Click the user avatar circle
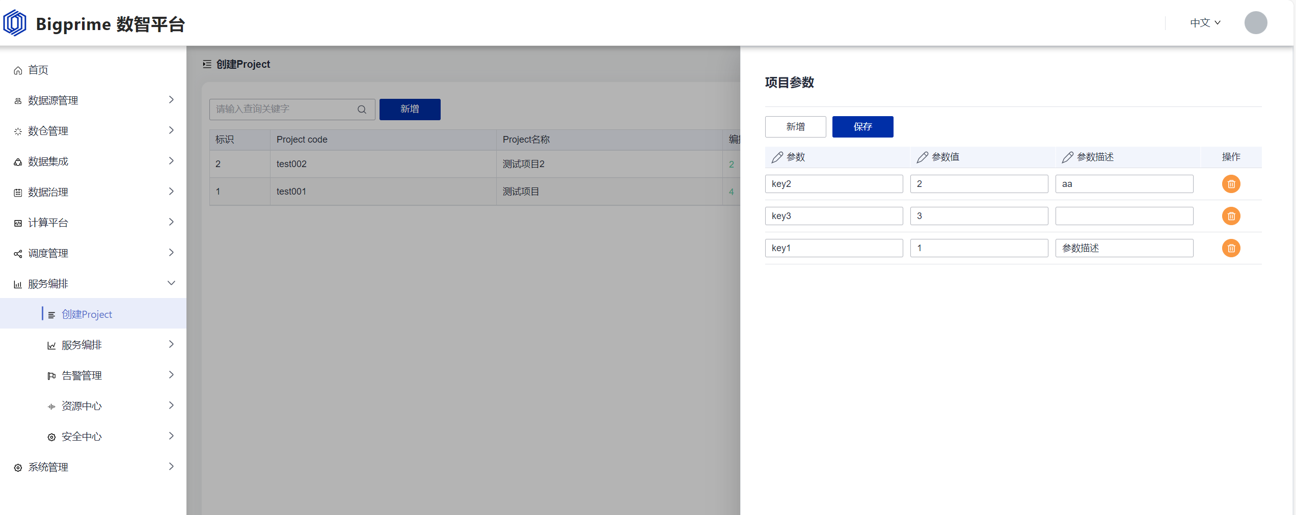Image resolution: width=1296 pixels, height=515 pixels. [1256, 22]
